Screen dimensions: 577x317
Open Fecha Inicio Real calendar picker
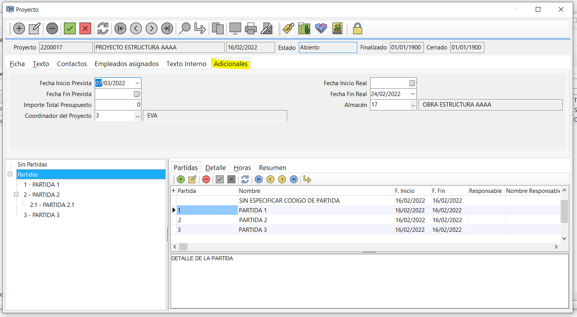(x=412, y=83)
